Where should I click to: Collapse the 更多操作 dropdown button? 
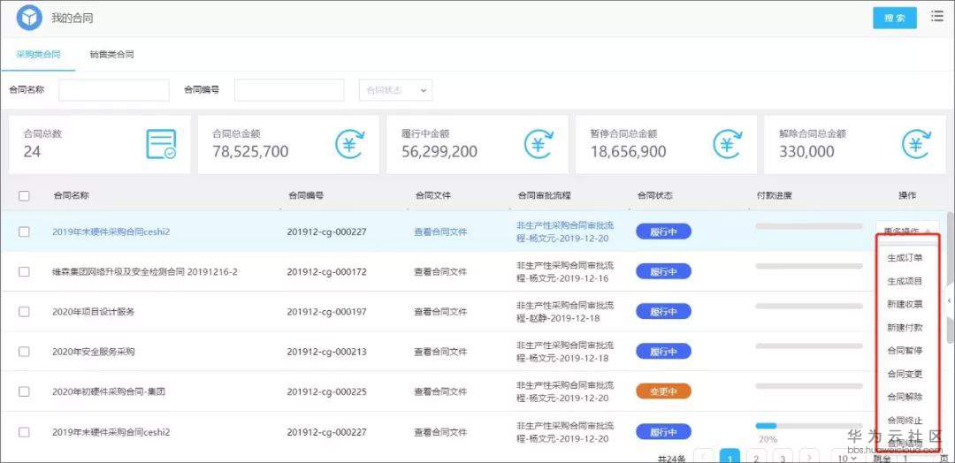906,231
